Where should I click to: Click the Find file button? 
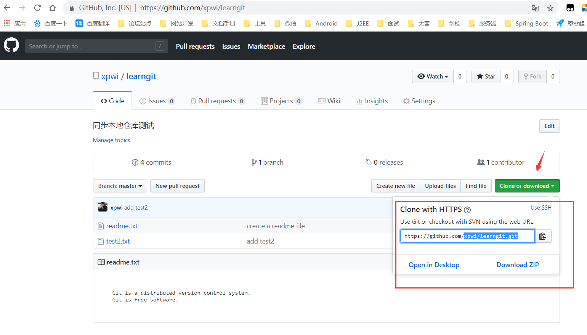476,186
